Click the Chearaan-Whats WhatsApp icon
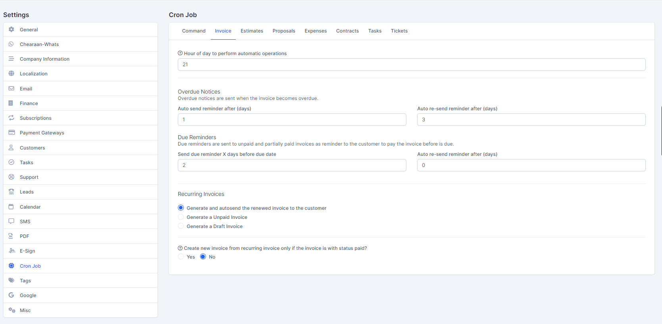This screenshot has height=324, width=662. 11,44
